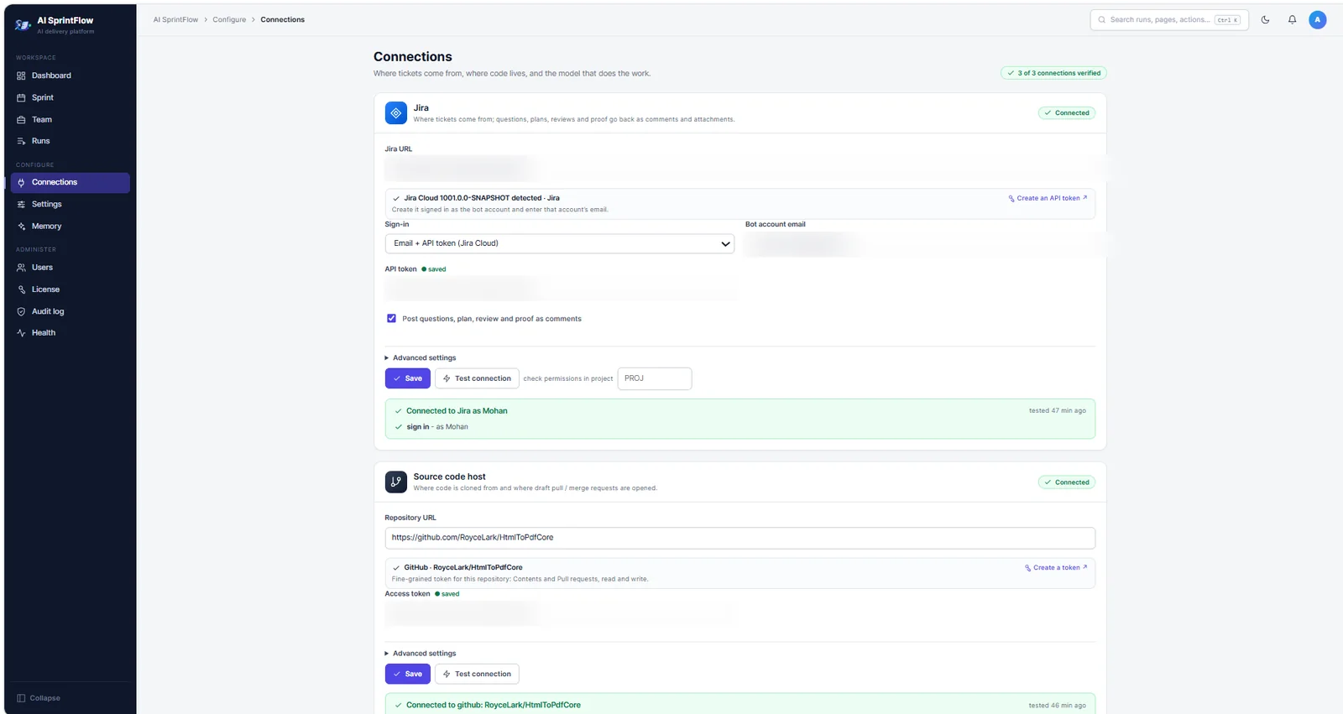Screen dimensions: 1343x714
Task: Click the Source code host branch icon
Action: point(396,482)
